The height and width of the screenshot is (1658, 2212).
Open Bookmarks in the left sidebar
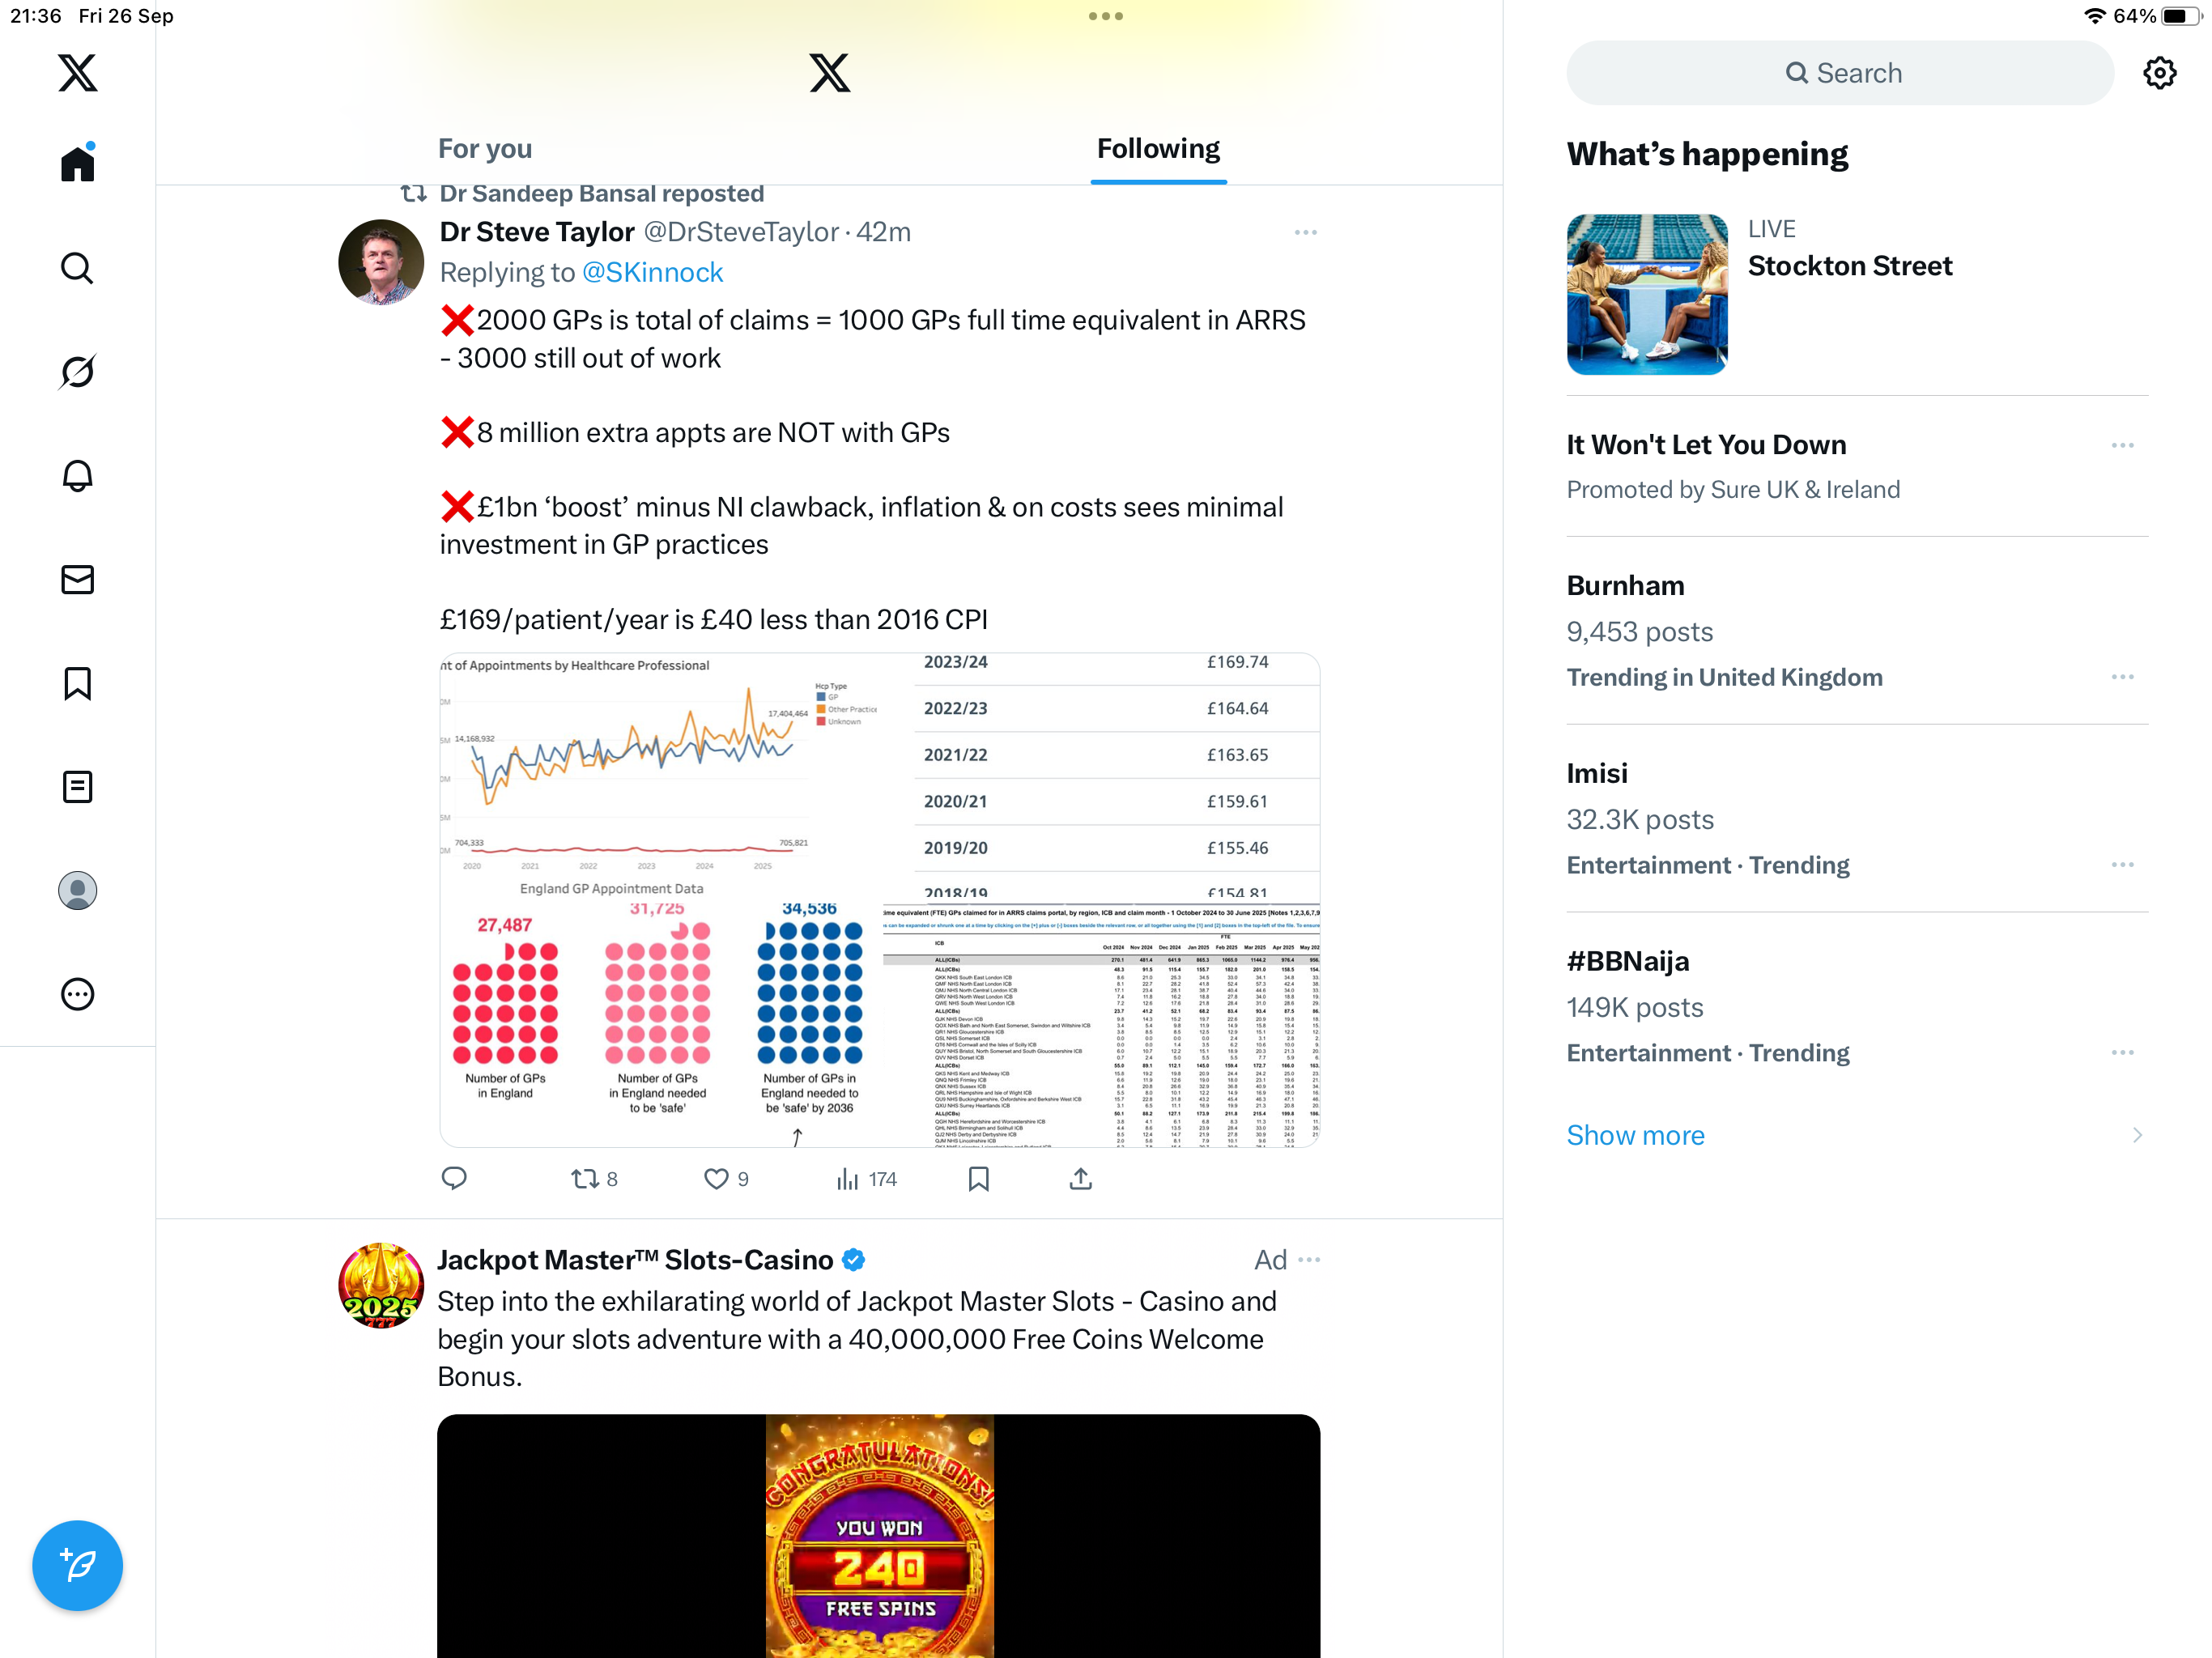click(x=77, y=684)
